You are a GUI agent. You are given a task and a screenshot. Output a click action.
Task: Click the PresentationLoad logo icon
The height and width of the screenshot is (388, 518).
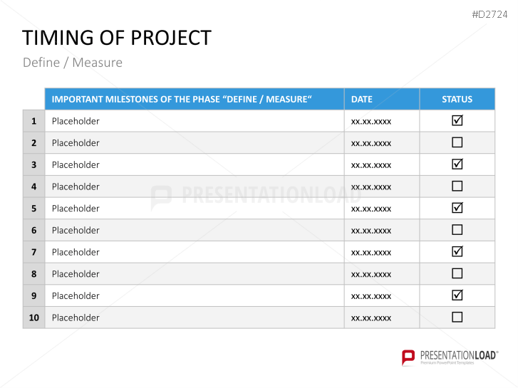[x=408, y=357]
